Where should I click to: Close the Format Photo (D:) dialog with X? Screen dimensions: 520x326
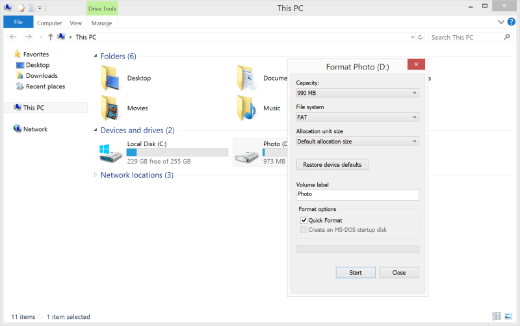pyautogui.click(x=416, y=64)
